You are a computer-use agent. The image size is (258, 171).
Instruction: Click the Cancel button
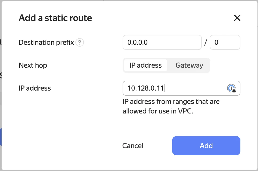[x=133, y=146]
